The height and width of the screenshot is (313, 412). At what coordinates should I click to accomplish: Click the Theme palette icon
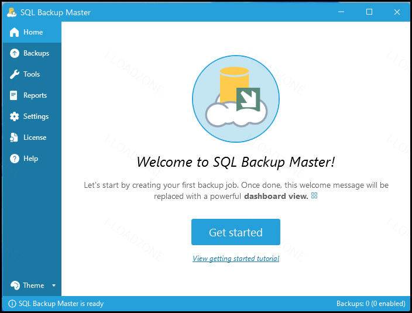[15, 286]
